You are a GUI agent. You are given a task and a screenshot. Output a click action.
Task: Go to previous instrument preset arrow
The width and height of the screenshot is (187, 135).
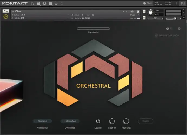(123, 11)
